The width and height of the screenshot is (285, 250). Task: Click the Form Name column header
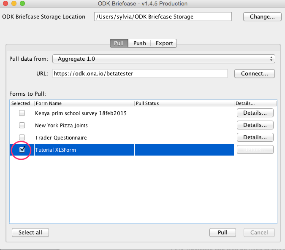click(84, 103)
